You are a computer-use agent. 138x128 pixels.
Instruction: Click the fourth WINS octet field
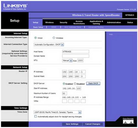coord(83,101)
